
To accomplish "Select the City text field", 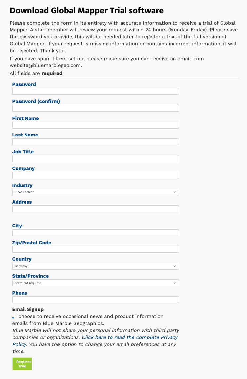I will click(95, 233).
